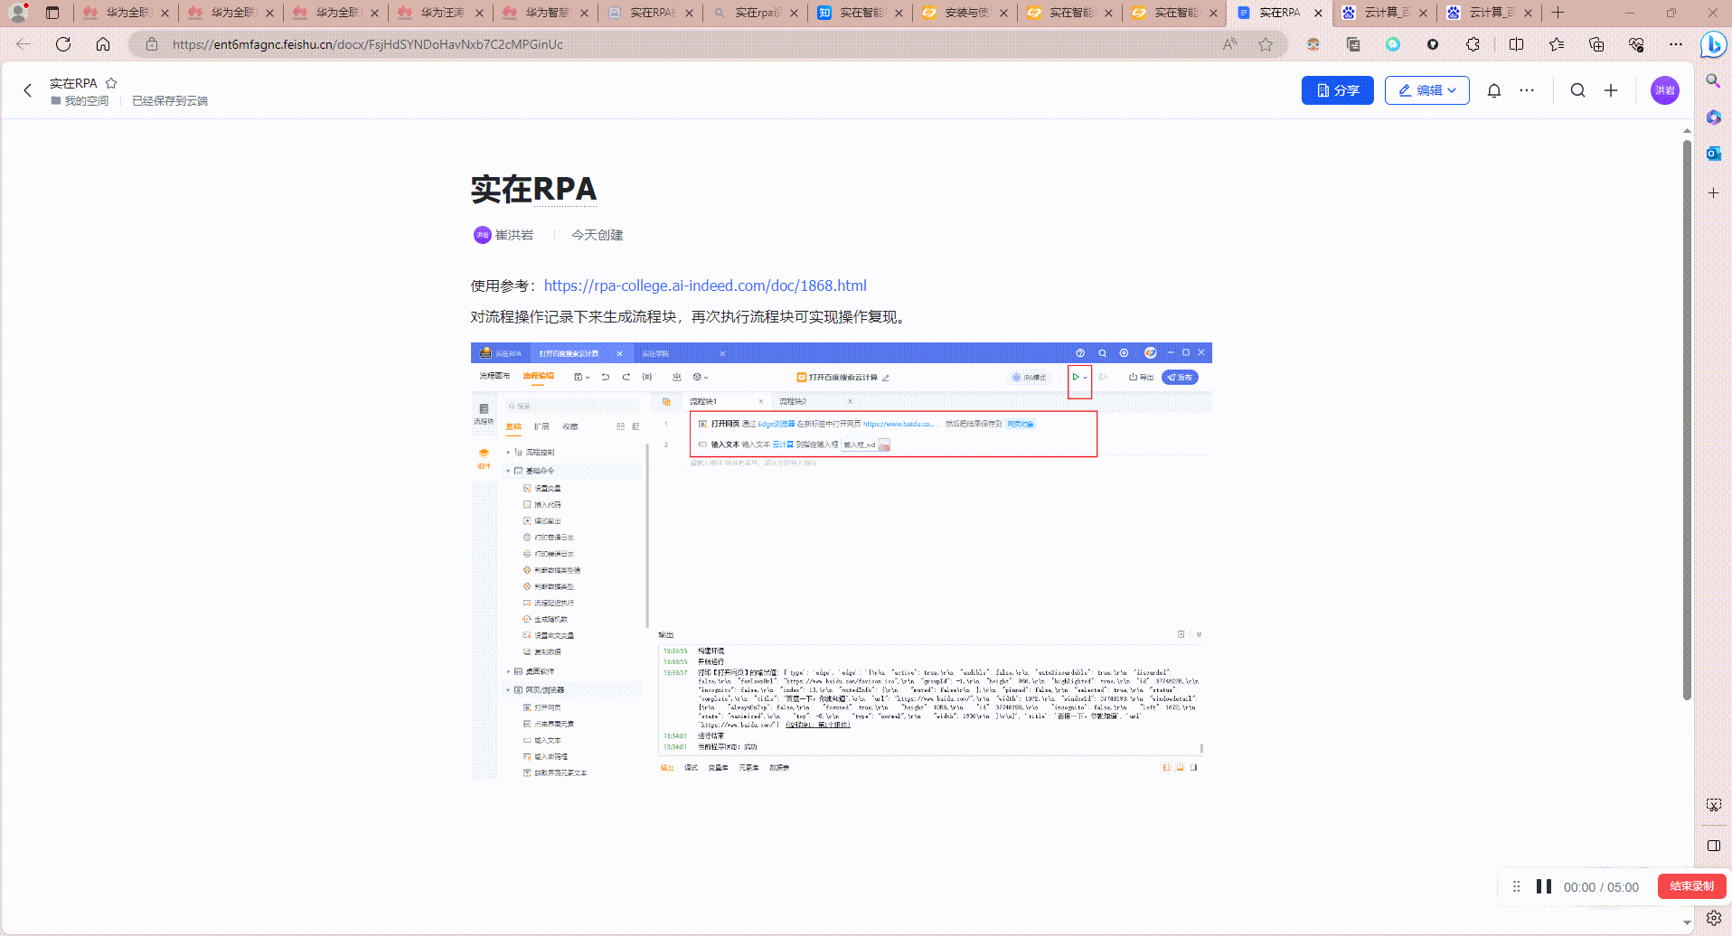Open the tab actions menu
Screen dimensions: 1732x936
pyautogui.click(x=52, y=13)
